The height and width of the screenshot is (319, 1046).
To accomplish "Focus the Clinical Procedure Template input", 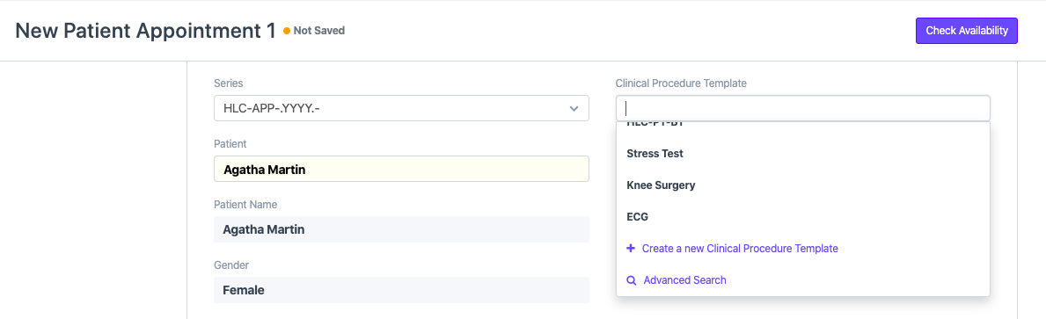I will point(802,108).
